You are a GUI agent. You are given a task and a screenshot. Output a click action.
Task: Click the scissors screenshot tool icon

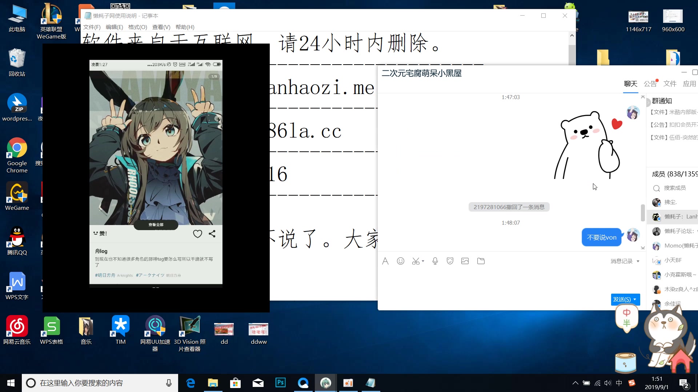pyautogui.click(x=416, y=261)
